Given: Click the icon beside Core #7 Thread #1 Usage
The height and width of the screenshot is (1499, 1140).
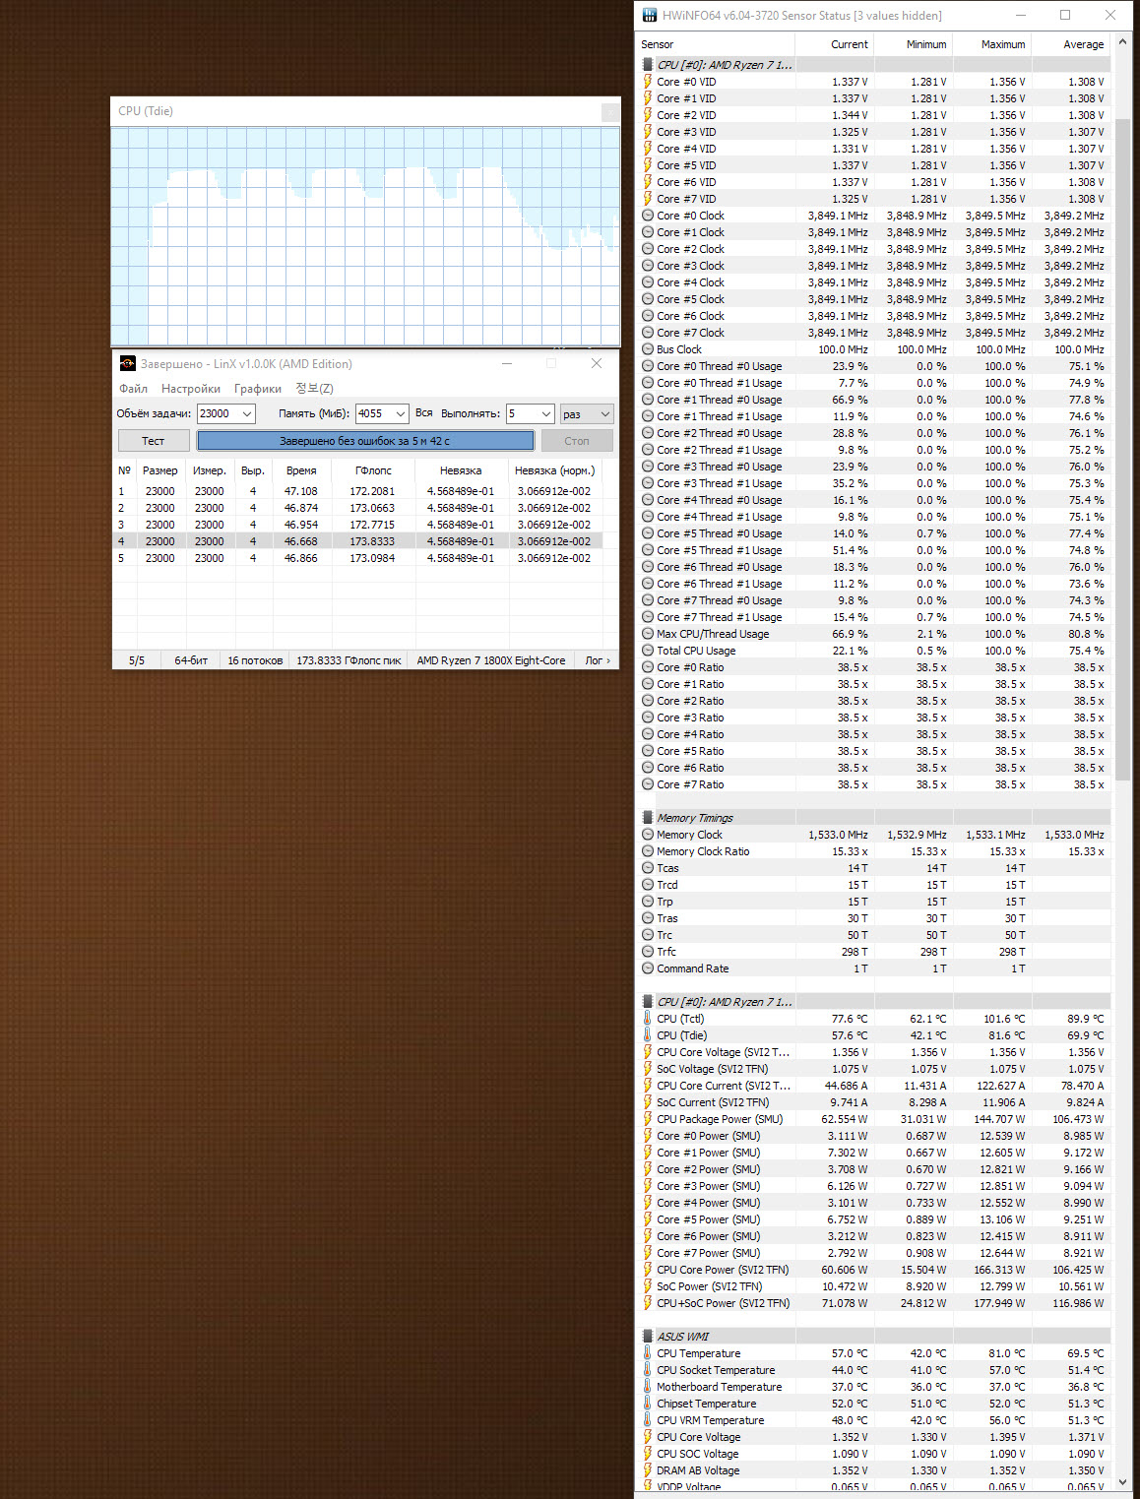Looking at the screenshot, I should tap(648, 617).
